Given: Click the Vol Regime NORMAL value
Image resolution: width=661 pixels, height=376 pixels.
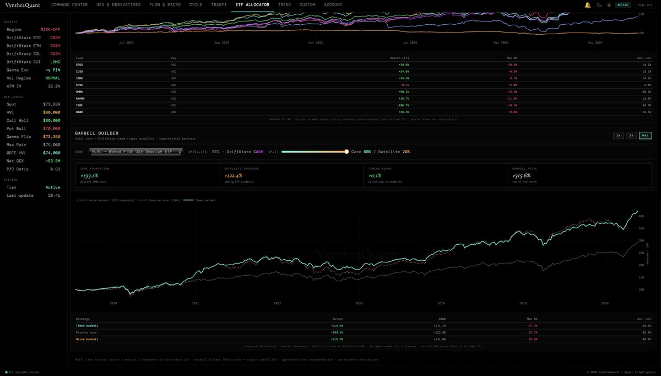Looking at the screenshot, I should [x=53, y=78].
